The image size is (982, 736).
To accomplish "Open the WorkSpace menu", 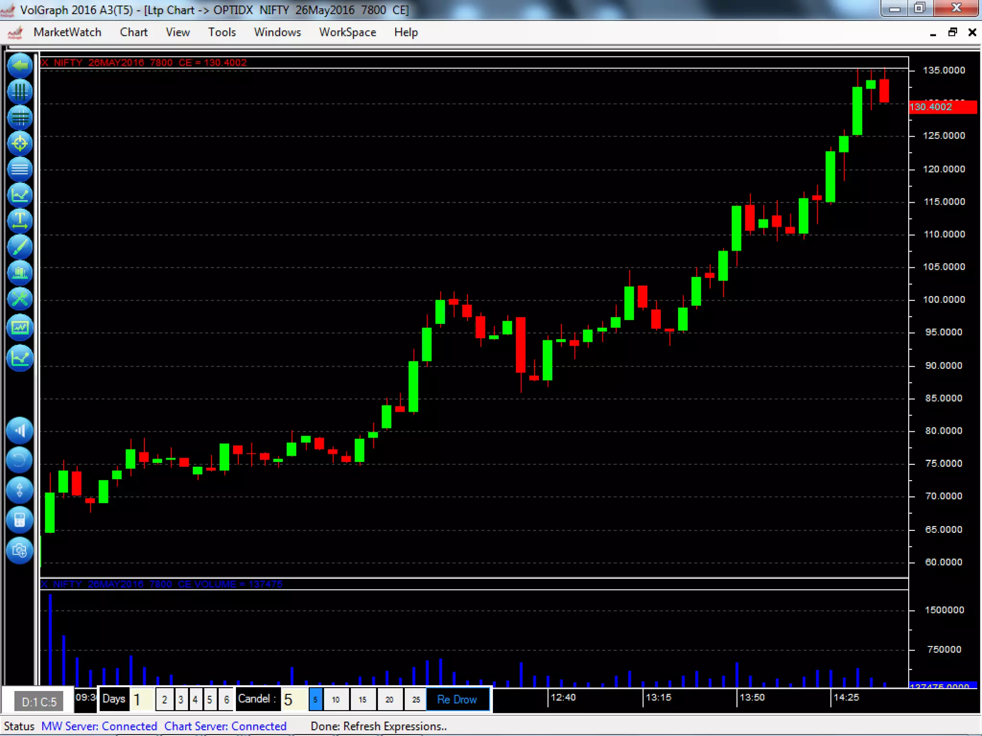I will click(348, 32).
